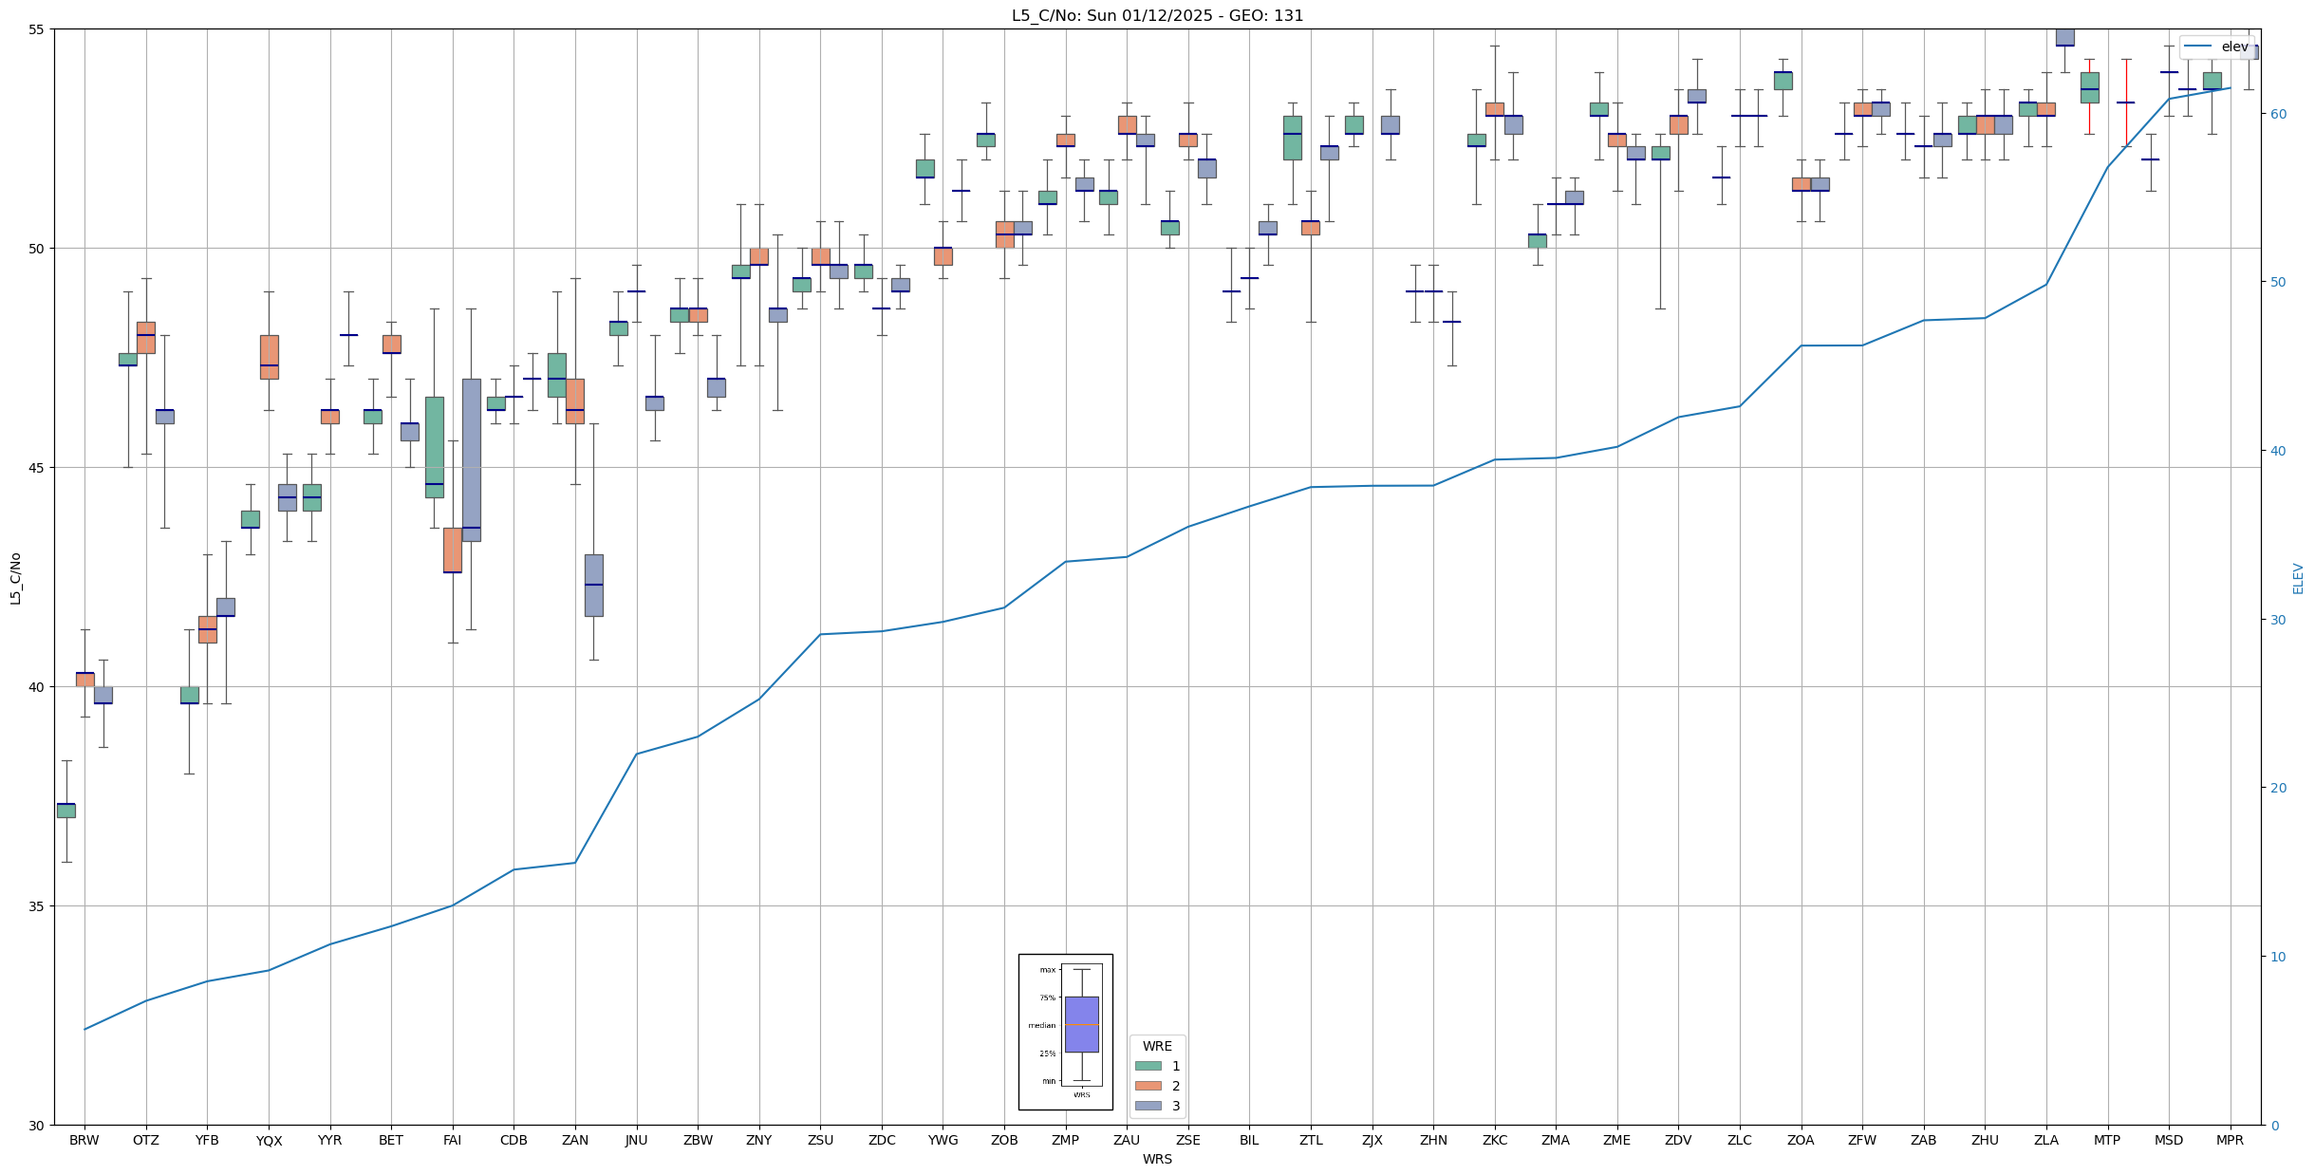Click the 55 tick on the left axis
This screenshot has height=1175, width=2315.
(37, 29)
